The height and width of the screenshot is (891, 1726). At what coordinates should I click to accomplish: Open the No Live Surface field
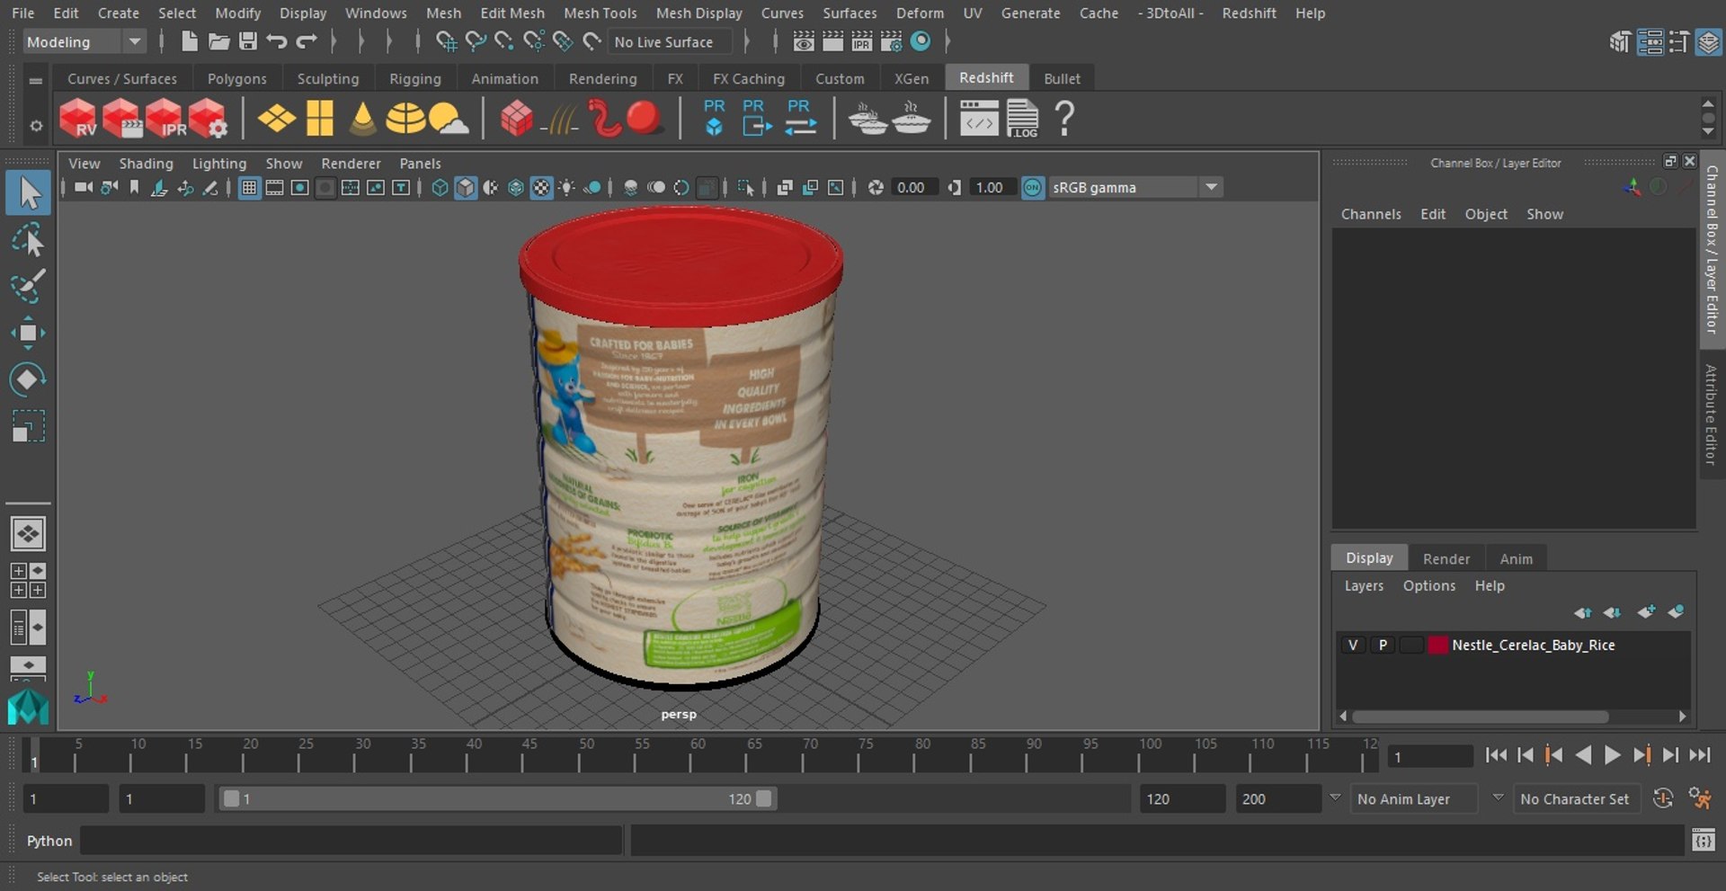tap(671, 41)
